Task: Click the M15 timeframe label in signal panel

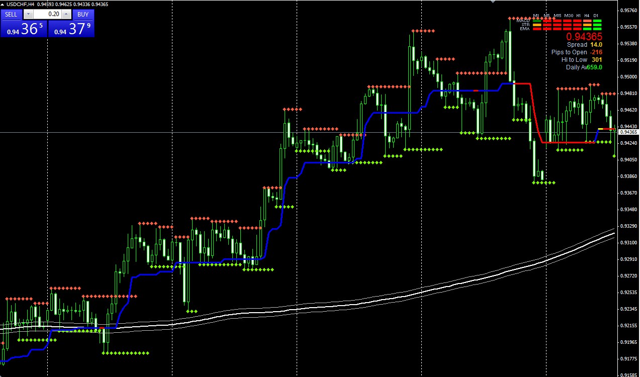Action: coord(558,16)
